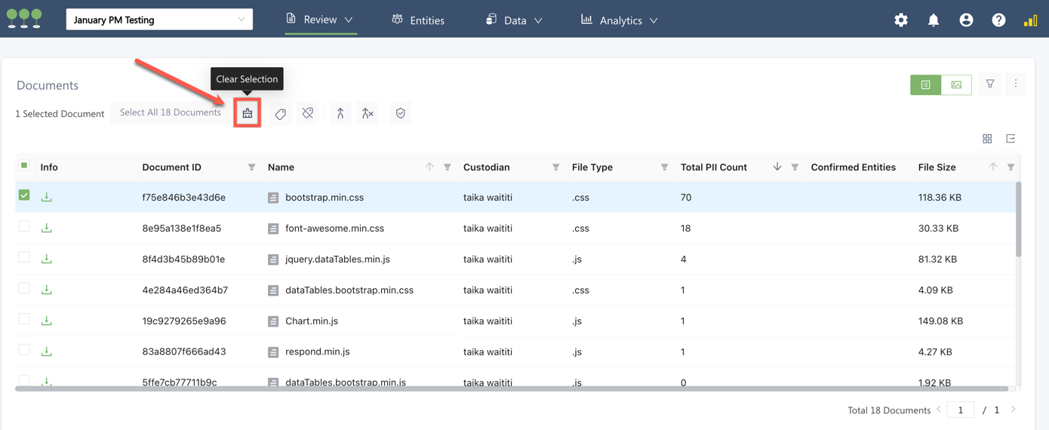Open the settings gear

901,20
